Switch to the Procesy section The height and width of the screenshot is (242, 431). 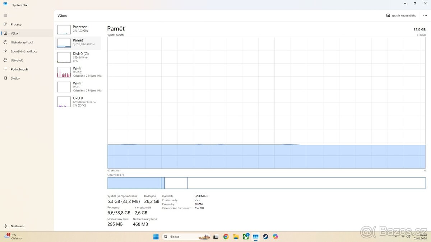tap(16, 24)
